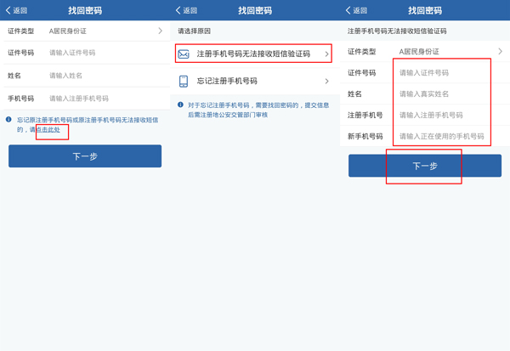Expand 证件类型 chevron on the right screen
510x351 pixels.
[x=500, y=52]
